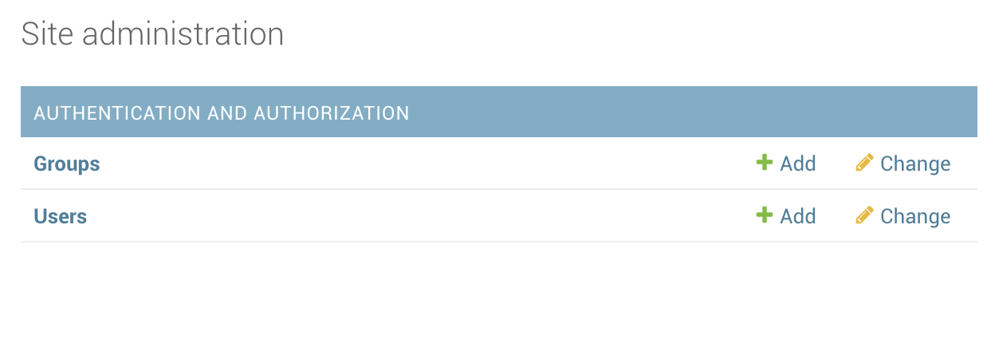
Task: Click the word 'administration' in the heading
Action: coord(183,34)
